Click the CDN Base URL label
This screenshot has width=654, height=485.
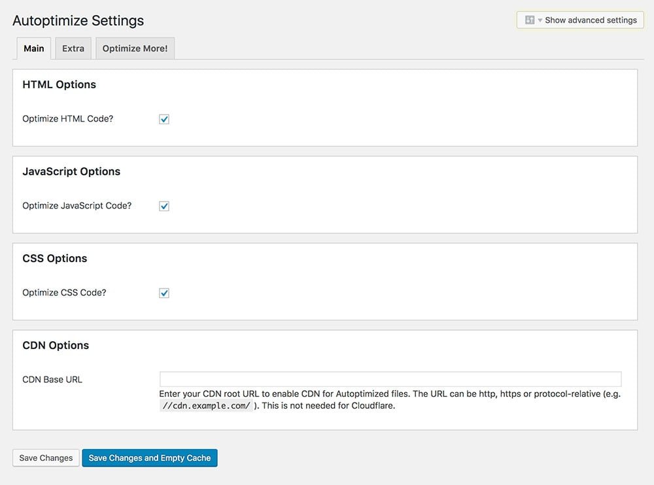pos(52,380)
